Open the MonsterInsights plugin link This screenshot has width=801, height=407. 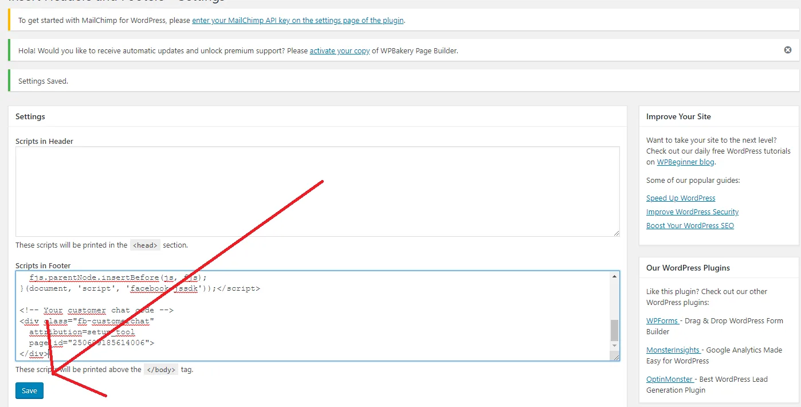pyautogui.click(x=674, y=350)
